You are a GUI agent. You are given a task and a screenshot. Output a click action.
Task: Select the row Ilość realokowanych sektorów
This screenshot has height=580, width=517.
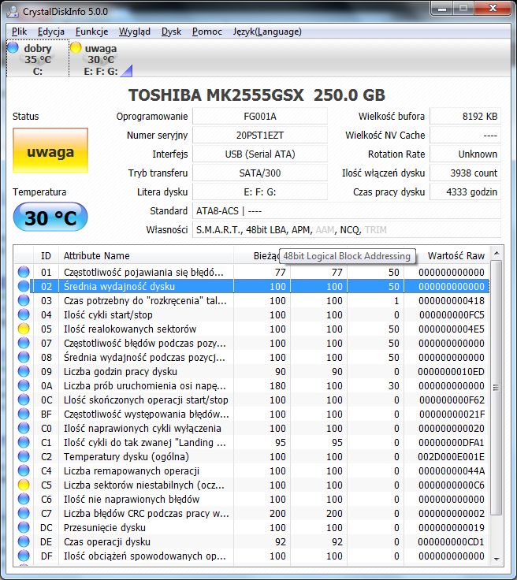point(252,329)
